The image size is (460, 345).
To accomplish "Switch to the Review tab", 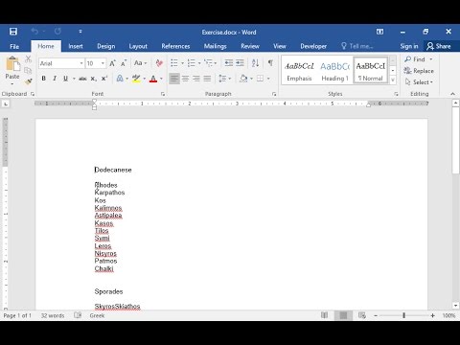I will pyautogui.click(x=250, y=46).
